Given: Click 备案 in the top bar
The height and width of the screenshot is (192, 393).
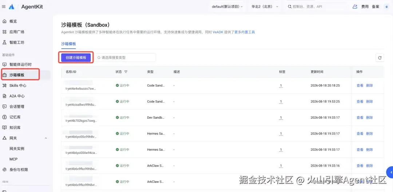Looking at the screenshot, I should tap(376, 7).
